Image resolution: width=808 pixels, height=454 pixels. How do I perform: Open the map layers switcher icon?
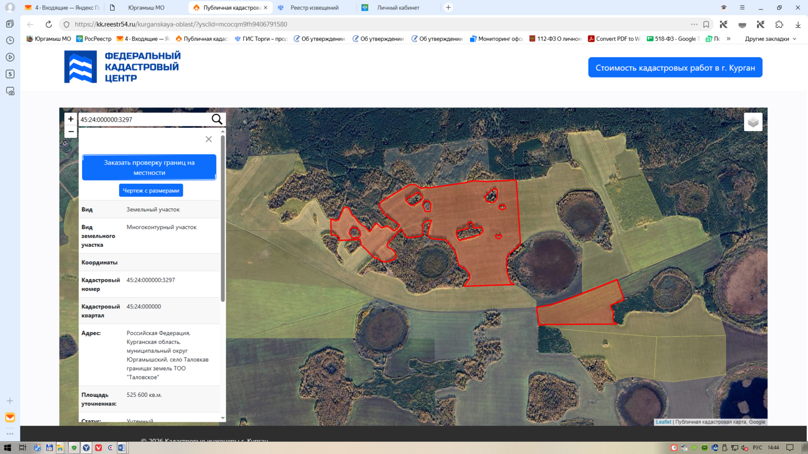pyautogui.click(x=753, y=122)
